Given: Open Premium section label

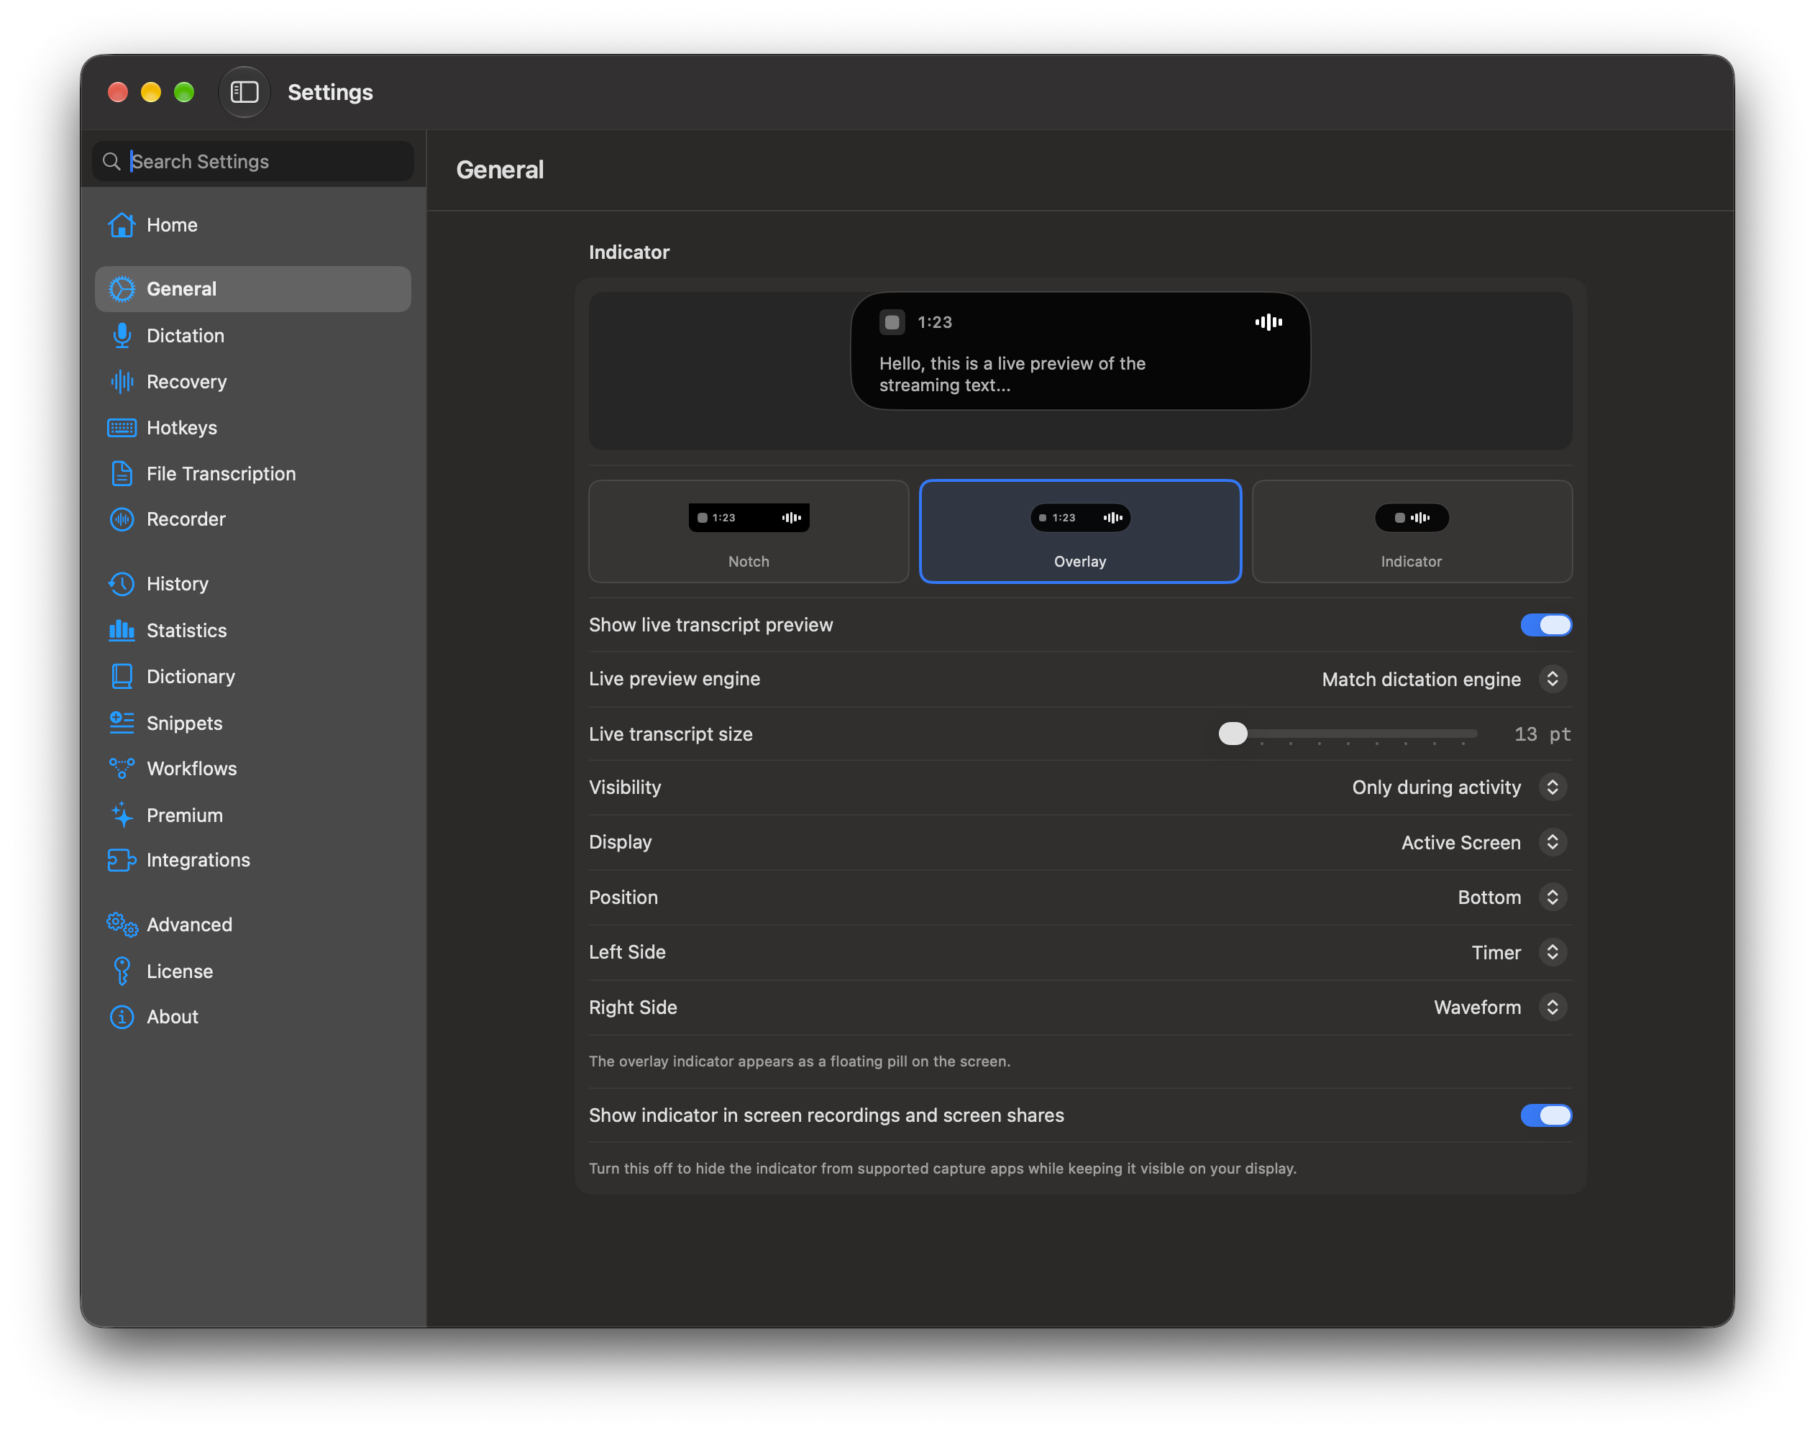Looking at the screenshot, I should coord(185,814).
